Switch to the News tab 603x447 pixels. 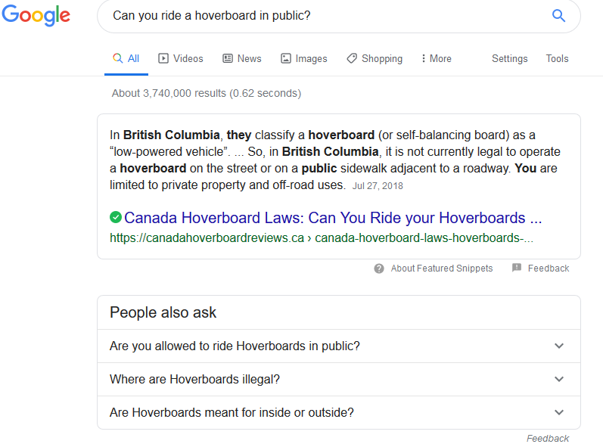tap(242, 58)
